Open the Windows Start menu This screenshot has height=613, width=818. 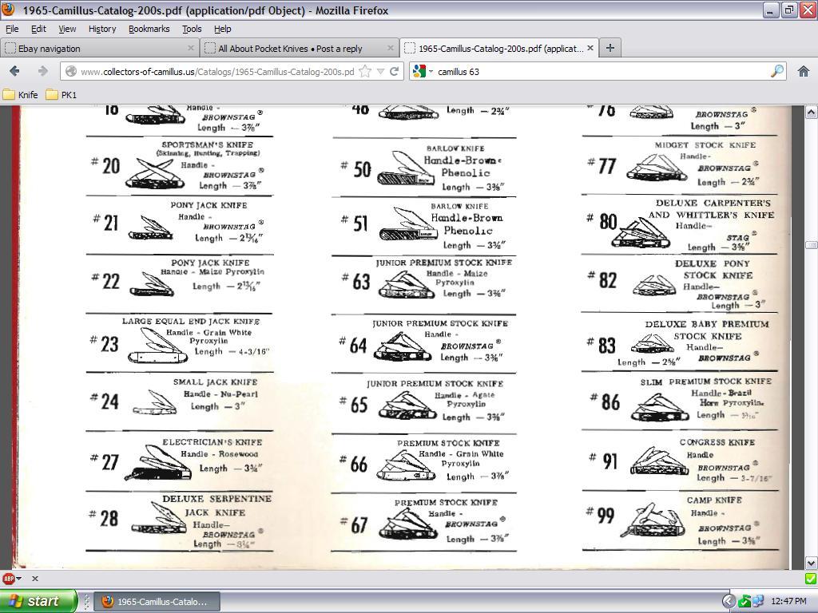38,601
